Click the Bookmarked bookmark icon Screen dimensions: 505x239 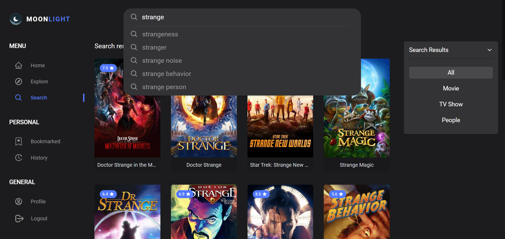point(18,141)
